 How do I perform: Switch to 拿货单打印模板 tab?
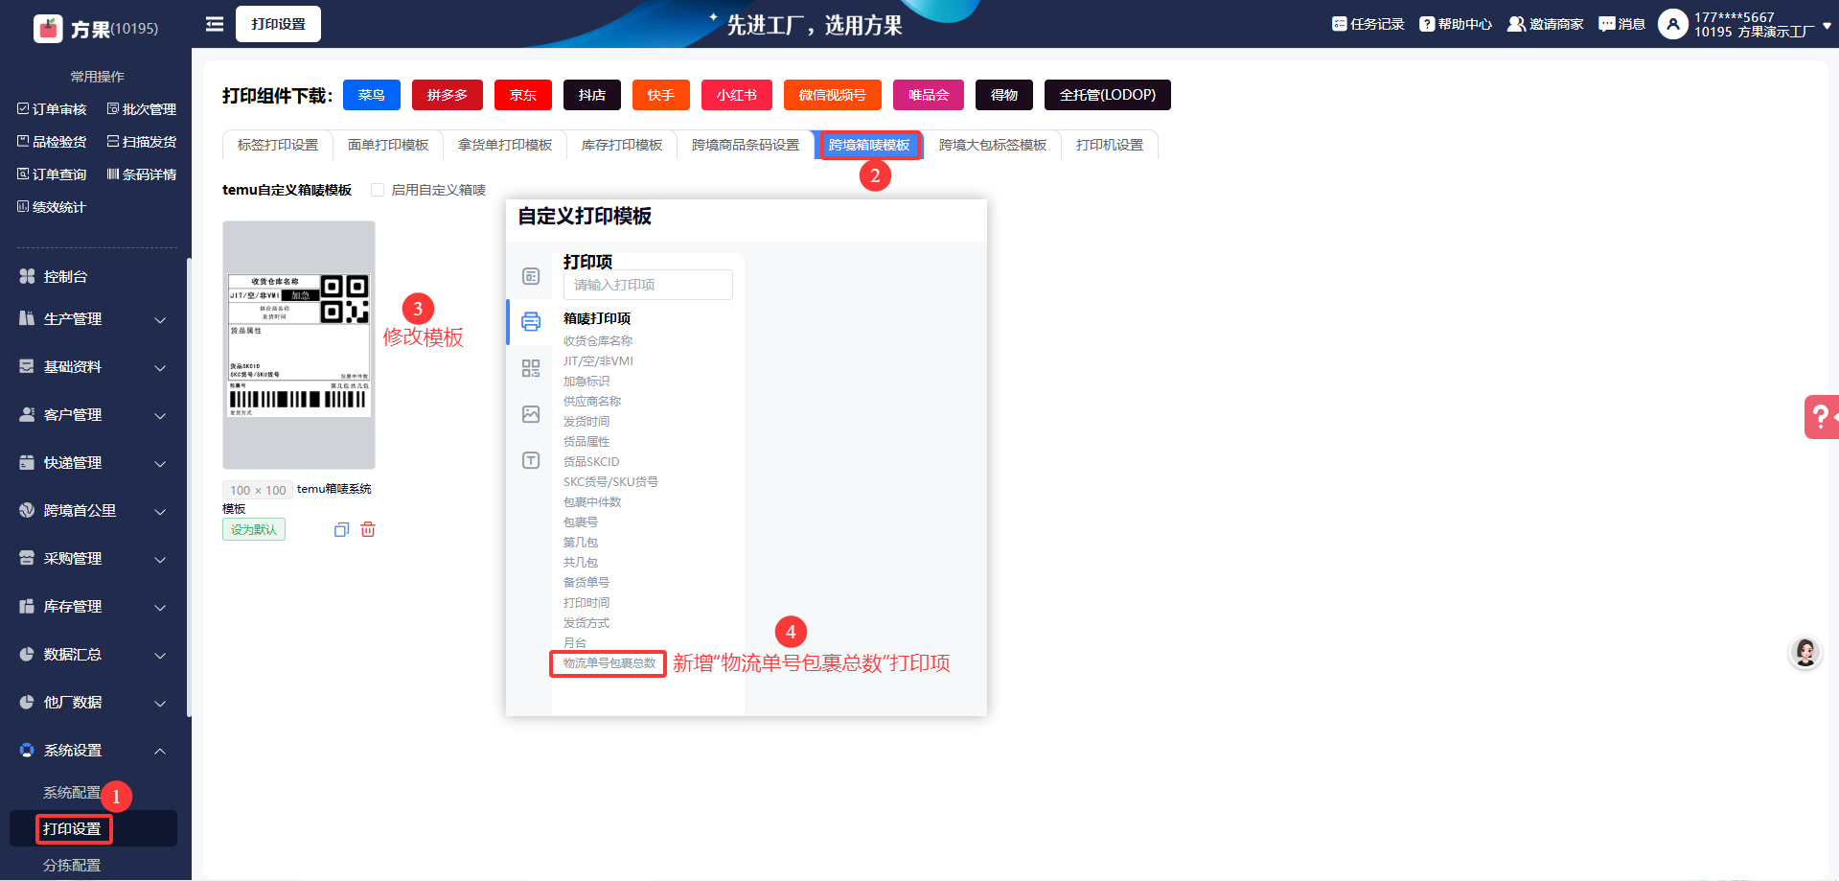coord(505,145)
